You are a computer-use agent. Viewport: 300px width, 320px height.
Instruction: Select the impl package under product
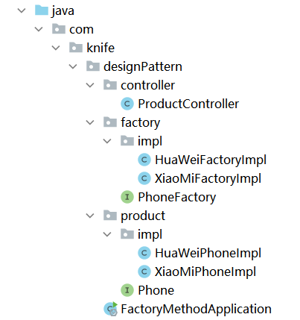150,234
